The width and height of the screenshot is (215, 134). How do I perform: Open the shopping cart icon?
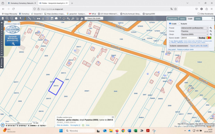(x=77, y=18)
